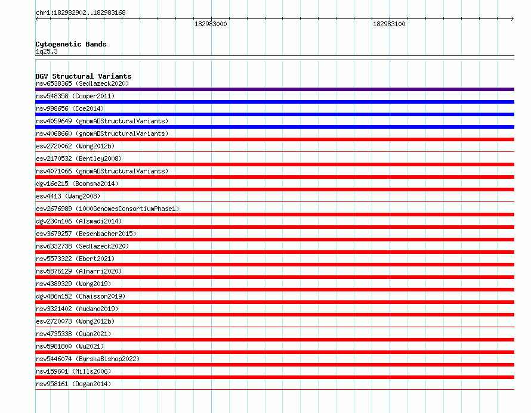Viewport: 531px width, 413px height.
Task: Click nsv3321402 (Audano2019) label
Action: click(77, 309)
